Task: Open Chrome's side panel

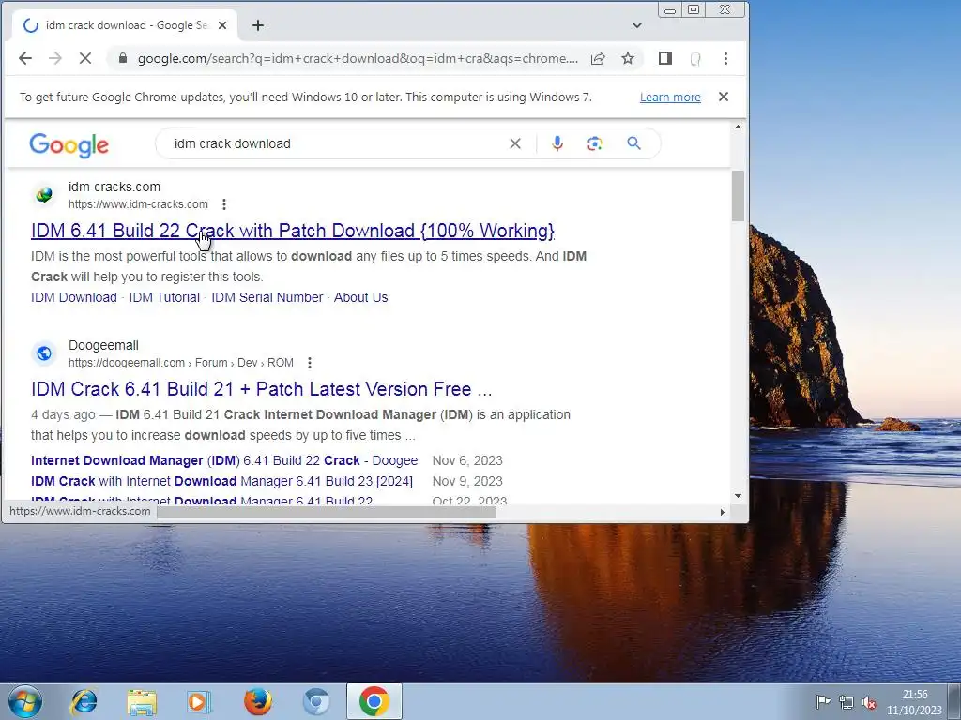Action: coord(665,58)
